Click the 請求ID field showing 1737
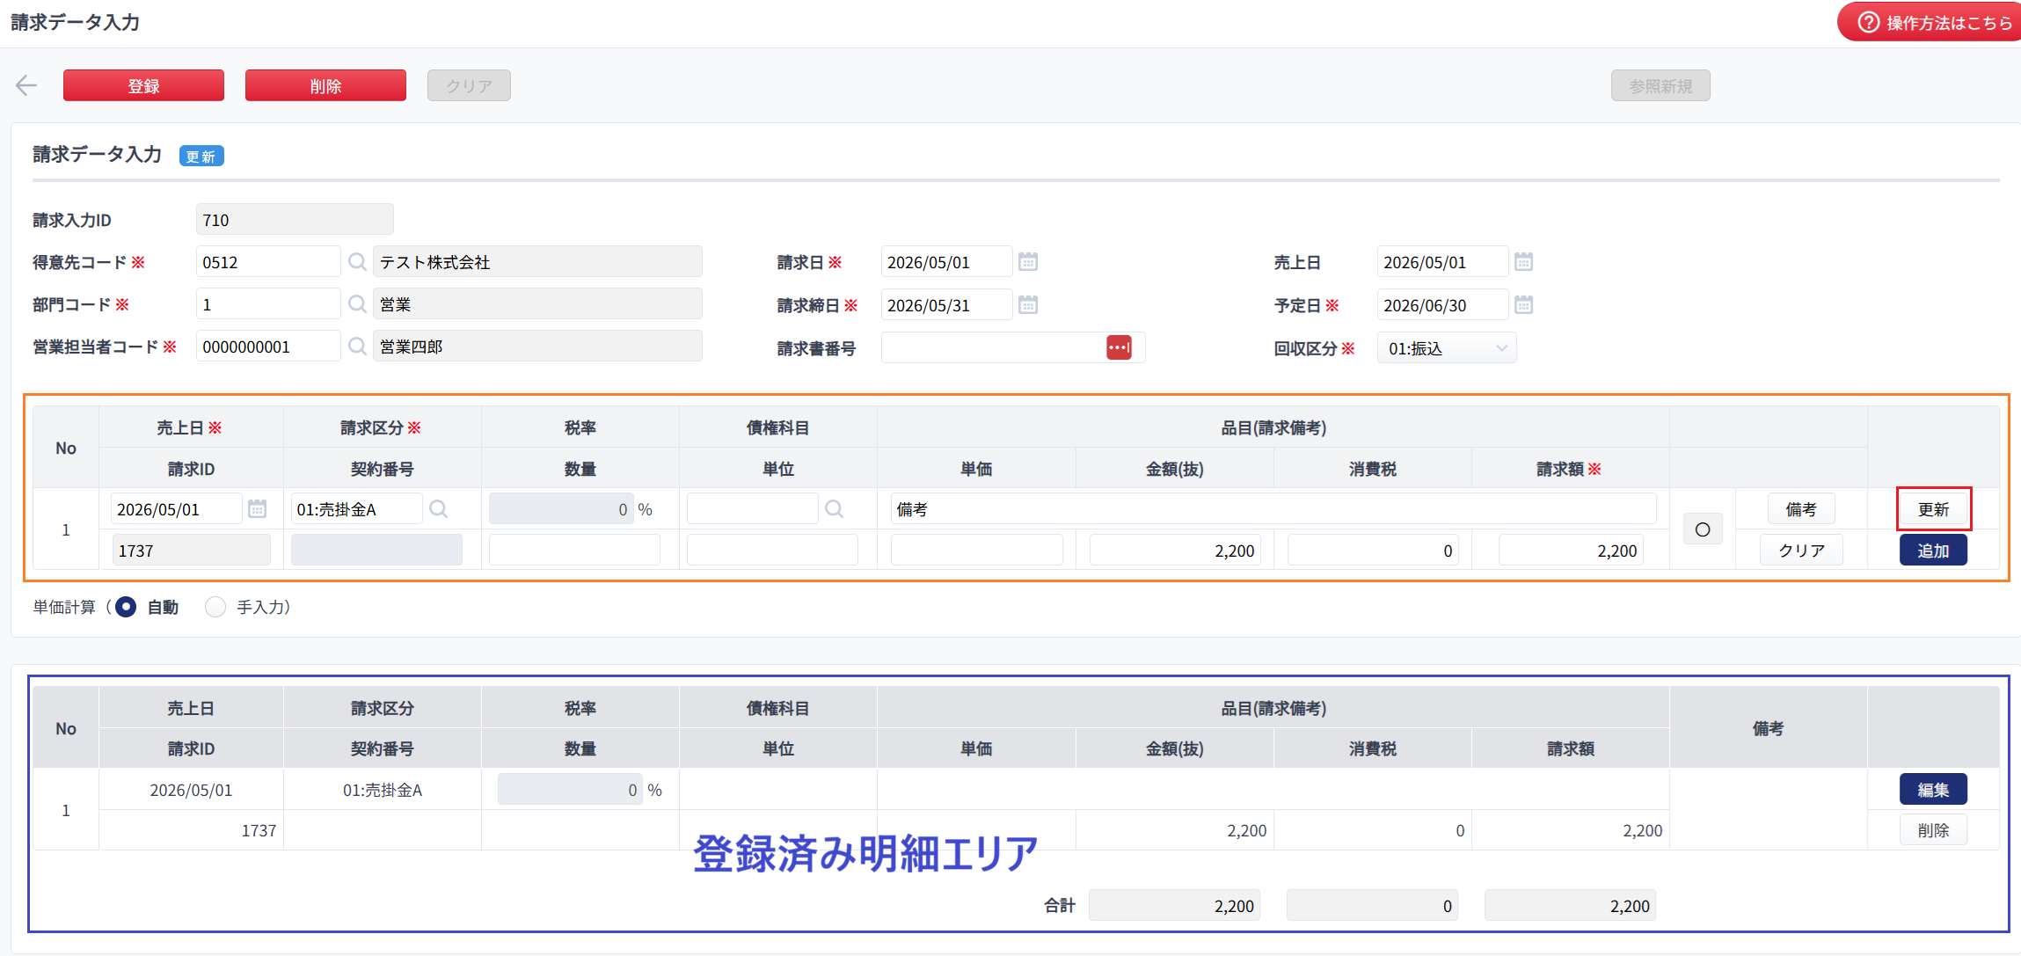Viewport: 2021px width, 956px height. point(191,551)
